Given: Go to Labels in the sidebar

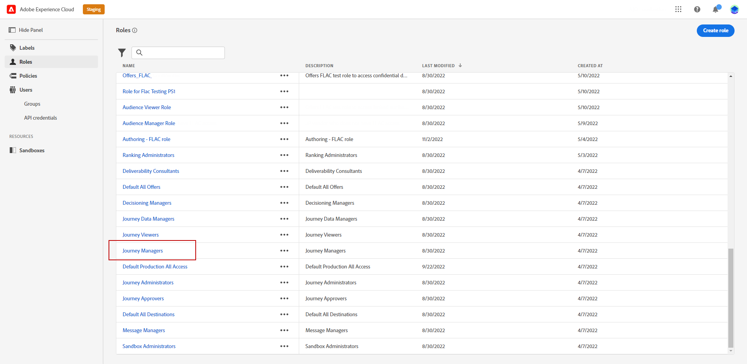Looking at the screenshot, I should click(51, 48).
